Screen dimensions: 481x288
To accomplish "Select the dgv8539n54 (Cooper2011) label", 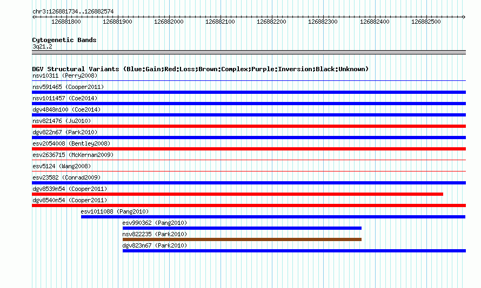I will pos(70,189).
